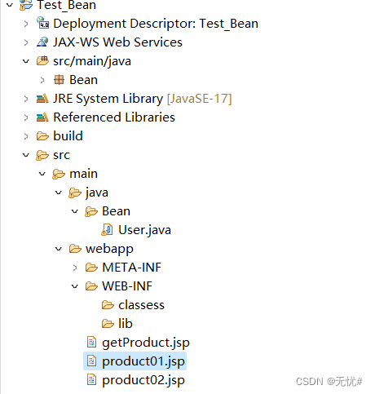Image resolution: width=375 pixels, height=394 pixels.
Task: Select the 'product02.jsp' file label
Action: pos(143,380)
